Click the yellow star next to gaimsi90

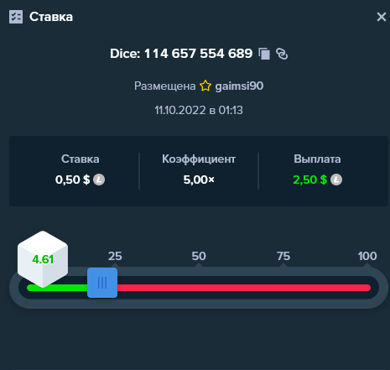pyautogui.click(x=205, y=86)
